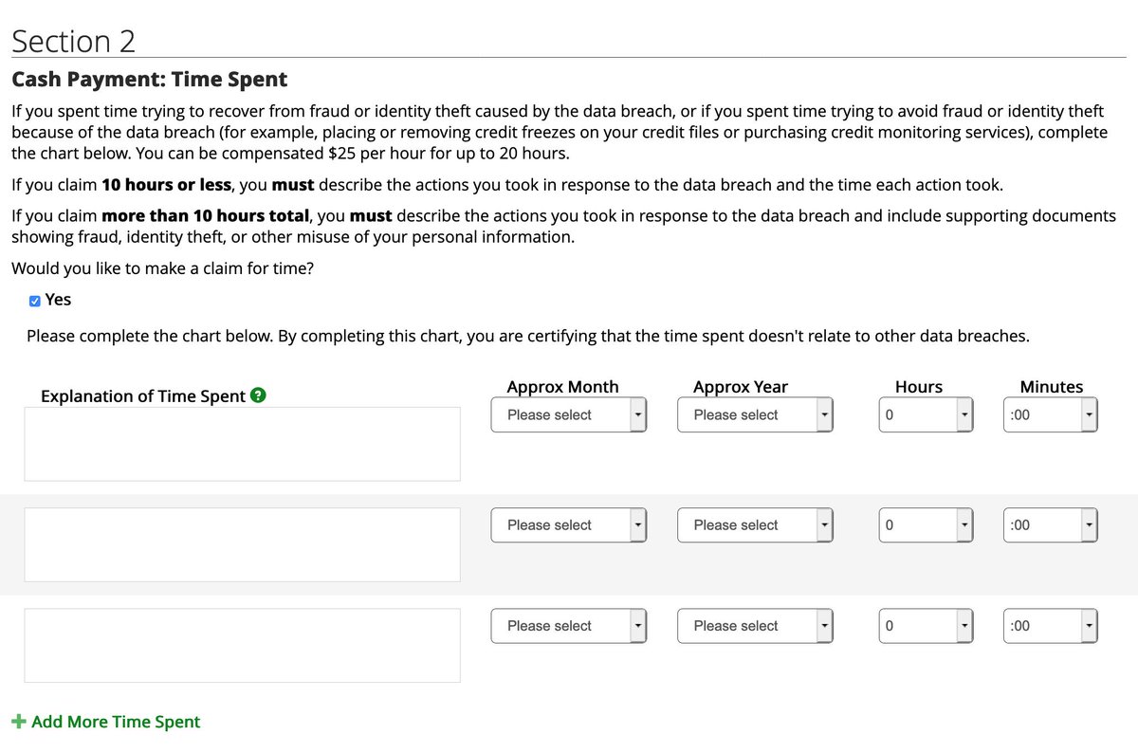Viewport: 1138px width, 753px height.
Task: Click the green plus icon to add time
Action: point(18,722)
